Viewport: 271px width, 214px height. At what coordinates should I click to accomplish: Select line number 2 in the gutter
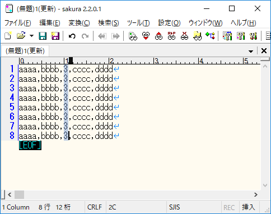[12, 78]
